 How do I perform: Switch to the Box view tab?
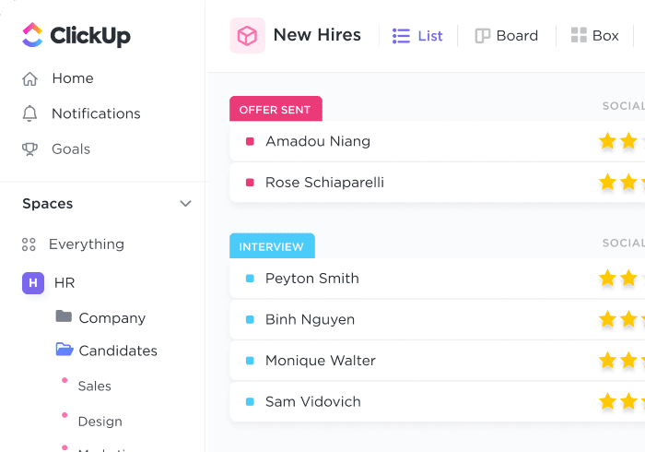(x=595, y=35)
